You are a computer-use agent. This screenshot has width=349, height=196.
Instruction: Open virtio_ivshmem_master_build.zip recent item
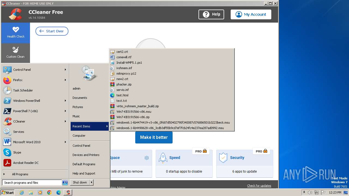point(172,106)
